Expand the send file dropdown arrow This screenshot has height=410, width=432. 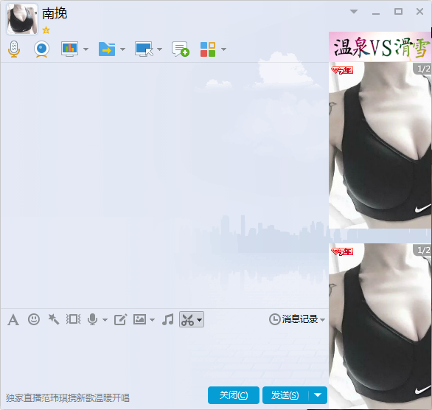(x=123, y=49)
